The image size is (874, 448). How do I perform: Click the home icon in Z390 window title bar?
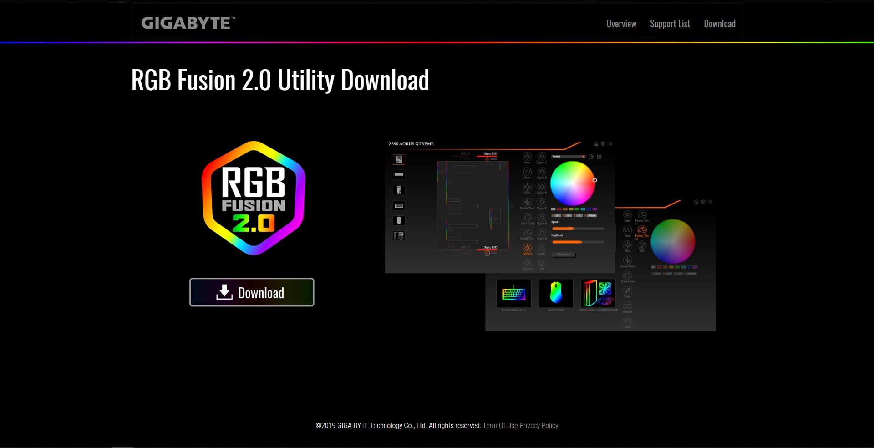tap(596, 144)
